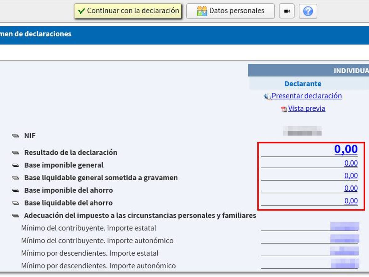Click the Base imponible general label
The width and height of the screenshot is (369, 277).
64,165
